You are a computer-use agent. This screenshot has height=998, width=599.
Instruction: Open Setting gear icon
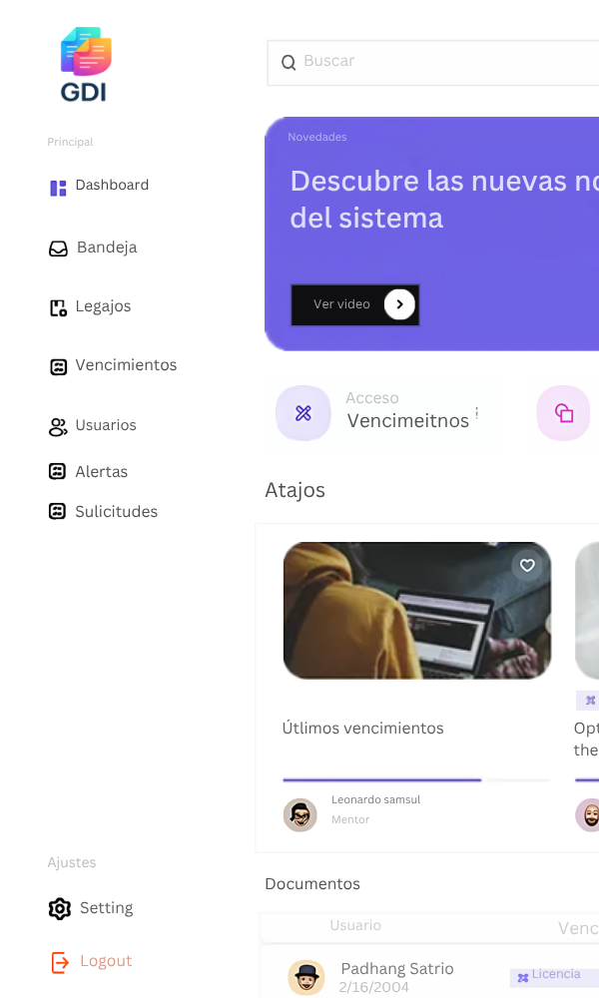[60, 908]
